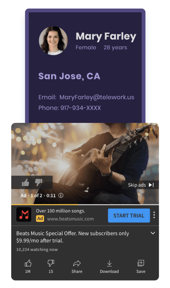The width and height of the screenshot is (170, 288).
Task: Click the thumbs down overlay on the ad video
Action: pos(39,182)
